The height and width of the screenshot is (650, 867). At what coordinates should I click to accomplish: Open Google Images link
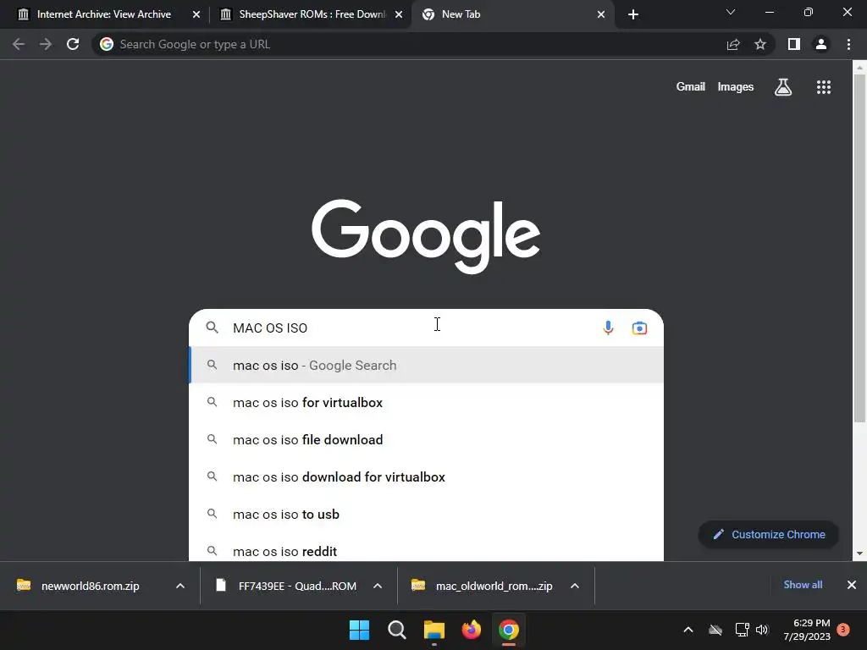[736, 87]
